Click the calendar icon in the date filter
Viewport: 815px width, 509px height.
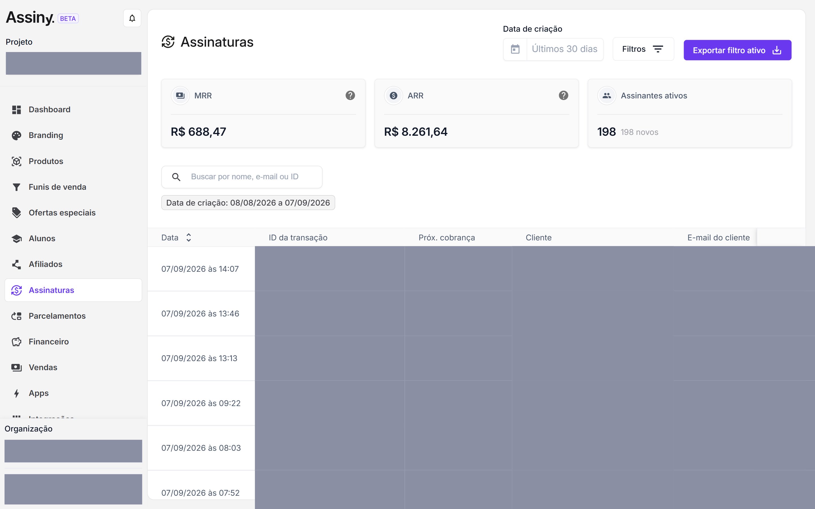(515, 49)
